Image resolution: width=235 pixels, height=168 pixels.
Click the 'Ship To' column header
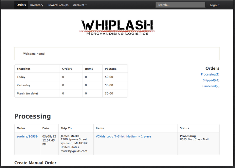click(66, 128)
